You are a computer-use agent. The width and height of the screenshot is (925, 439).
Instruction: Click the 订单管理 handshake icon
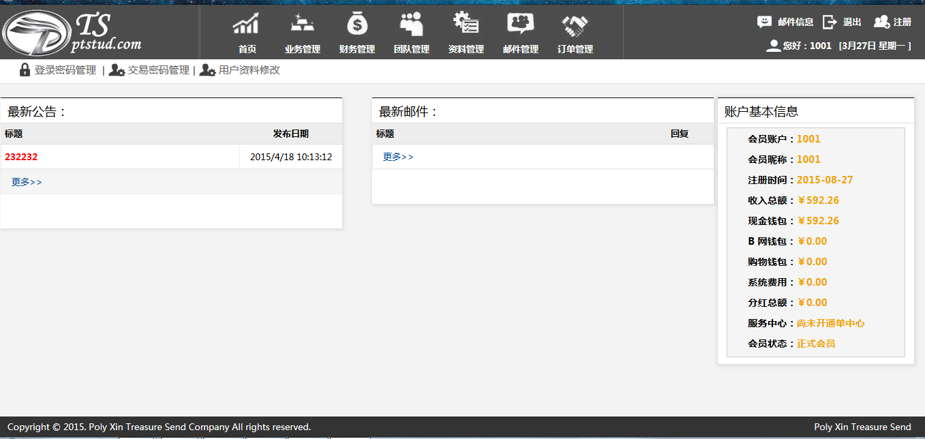(575, 26)
